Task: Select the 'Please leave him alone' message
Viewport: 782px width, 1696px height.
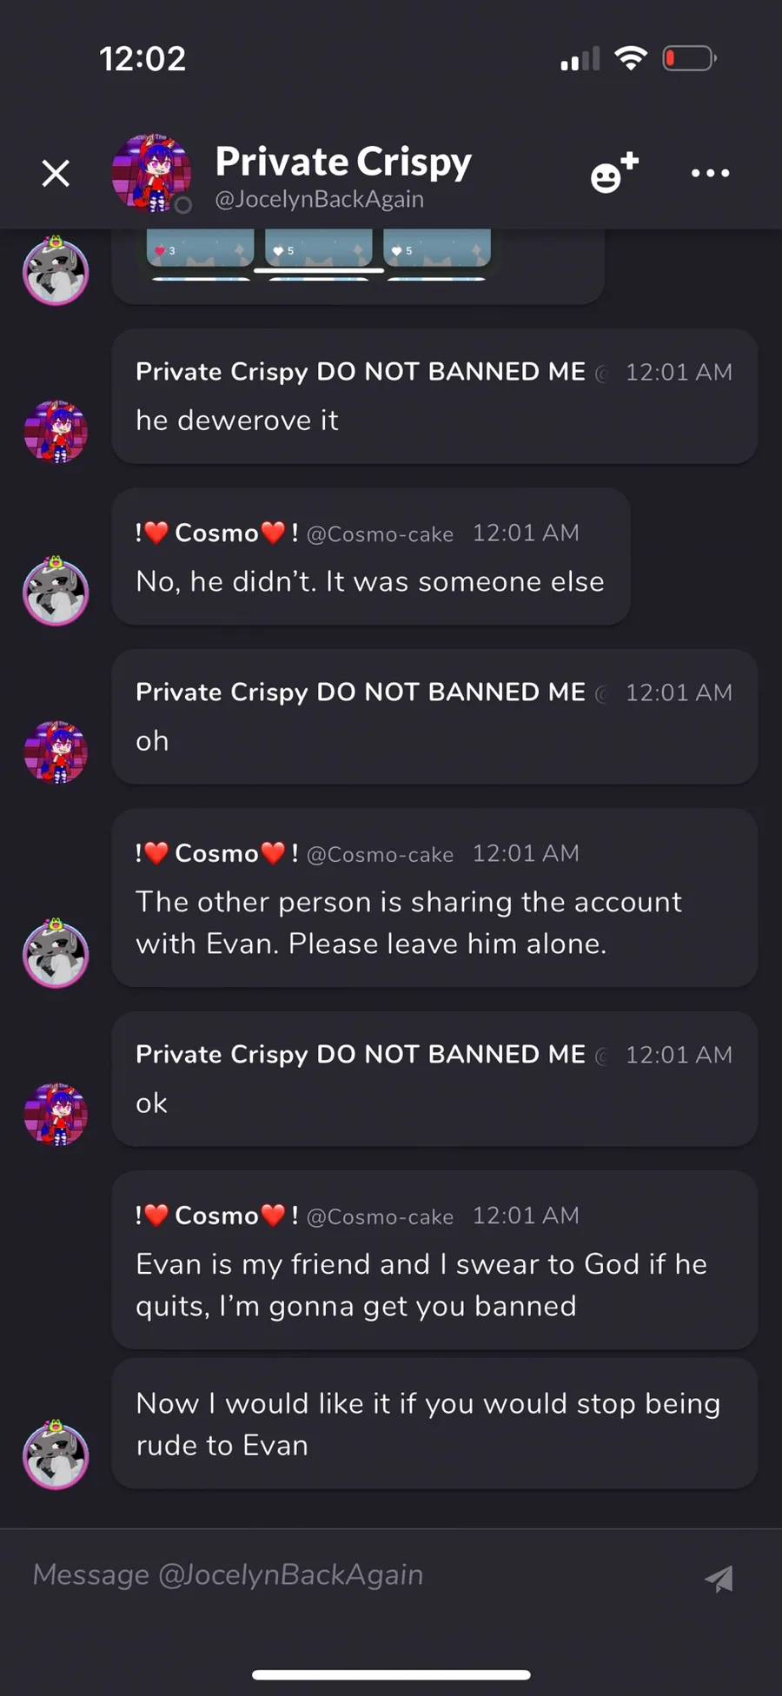Action: pos(434,898)
